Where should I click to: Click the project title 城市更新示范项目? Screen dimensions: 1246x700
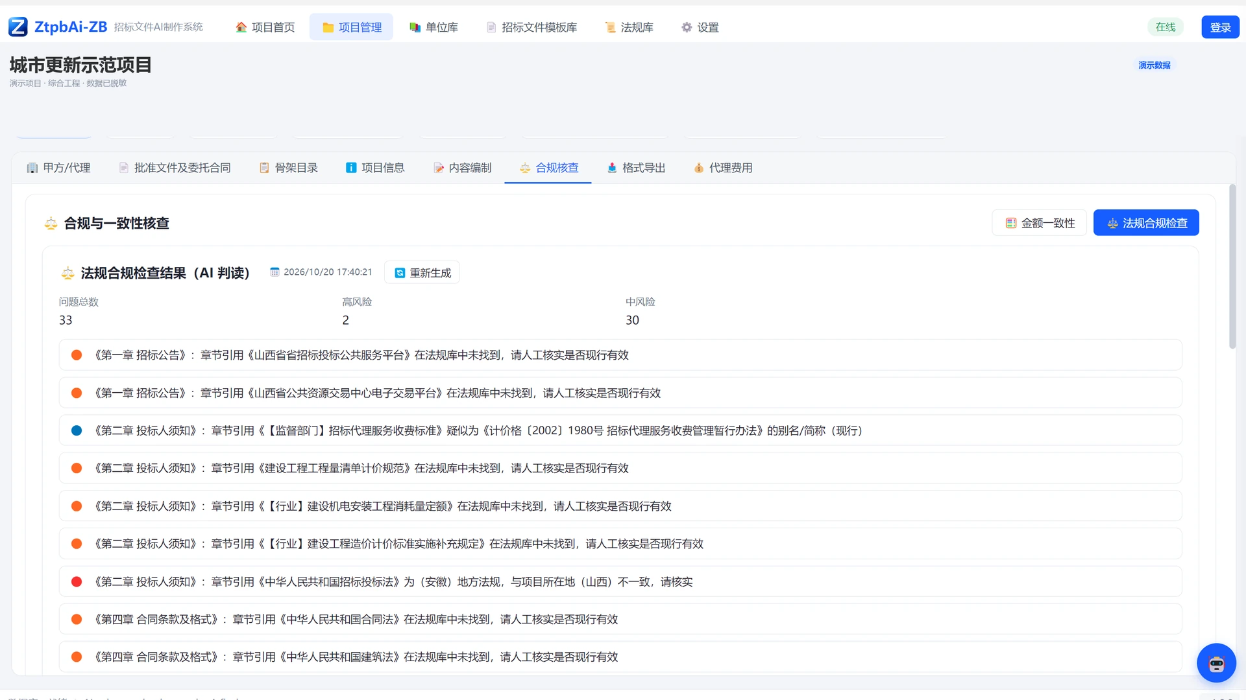pos(80,65)
